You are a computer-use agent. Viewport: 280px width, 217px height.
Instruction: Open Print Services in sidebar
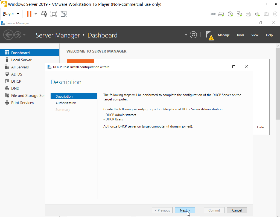click(23, 103)
